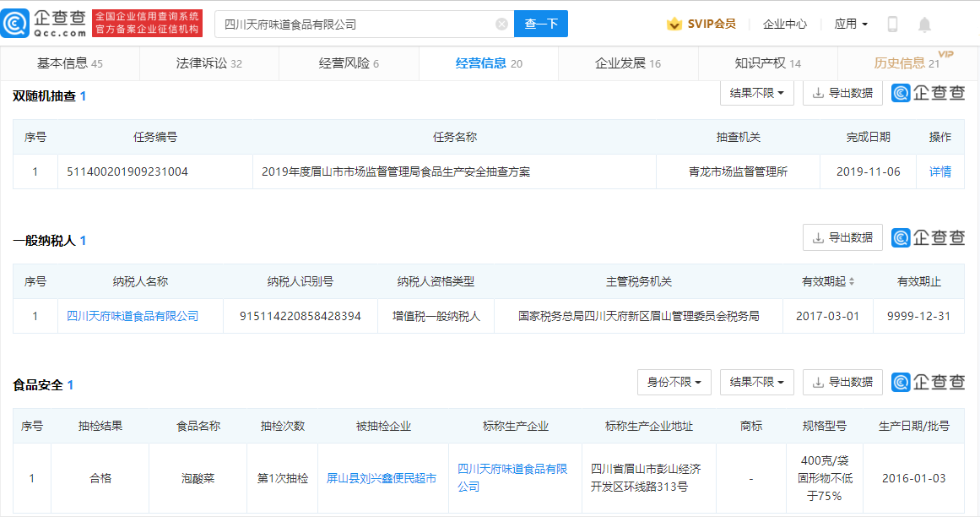The width and height of the screenshot is (980, 517).
Task: Click the SVIP crown icon
Action: pos(674,24)
